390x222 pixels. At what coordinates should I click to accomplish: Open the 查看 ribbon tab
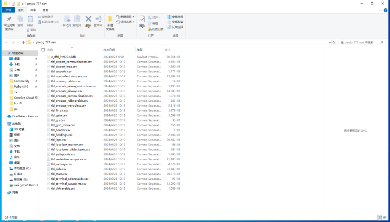click(x=45, y=10)
